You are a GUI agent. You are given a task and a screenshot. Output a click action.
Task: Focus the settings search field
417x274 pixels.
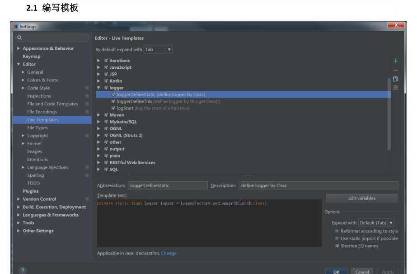tap(52, 38)
